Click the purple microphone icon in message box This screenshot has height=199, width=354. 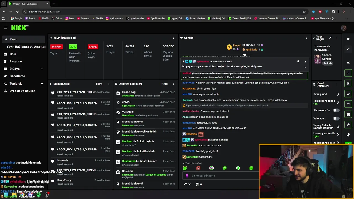pos(187,176)
